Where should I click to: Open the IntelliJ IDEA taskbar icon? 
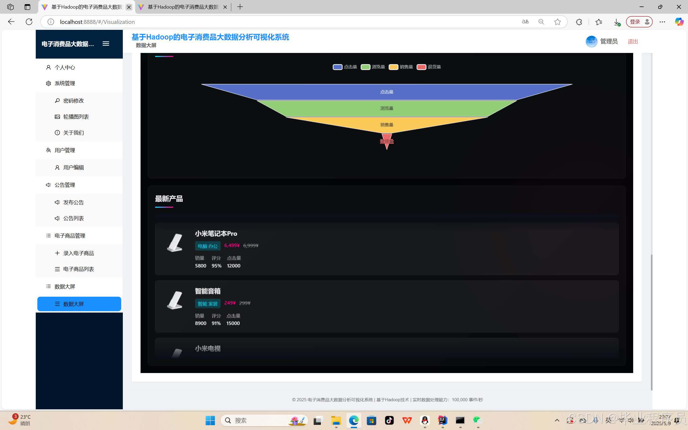pos(443,420)
